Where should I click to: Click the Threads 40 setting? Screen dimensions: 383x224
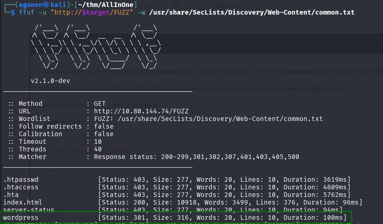pyautogui.click(x=58, y=149)
